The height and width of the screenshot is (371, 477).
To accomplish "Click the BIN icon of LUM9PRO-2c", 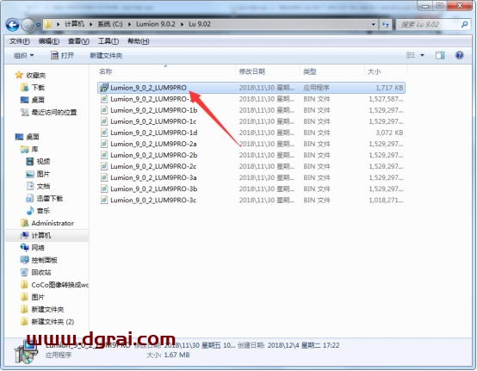I will tap(104, 166).
